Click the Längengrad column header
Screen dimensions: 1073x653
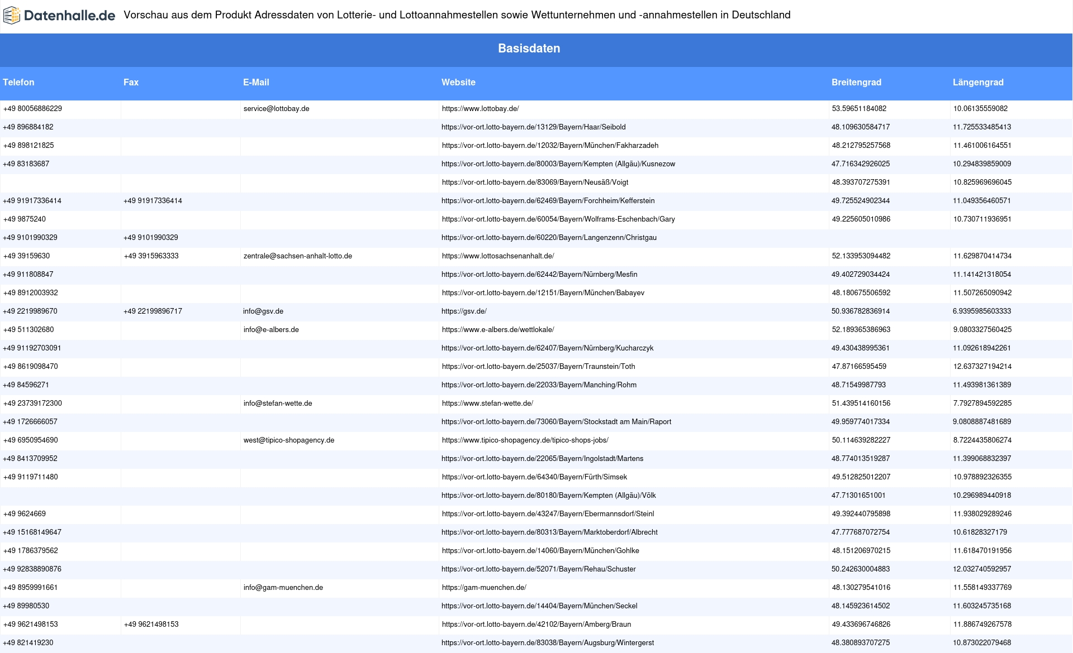pos(978,82)
